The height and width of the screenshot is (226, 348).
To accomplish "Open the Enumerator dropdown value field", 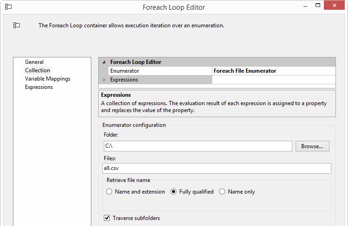I will [x=273, y=71].
